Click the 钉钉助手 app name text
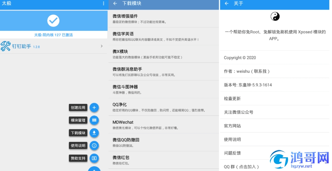 pyautogui.click(x=21, y=46)
